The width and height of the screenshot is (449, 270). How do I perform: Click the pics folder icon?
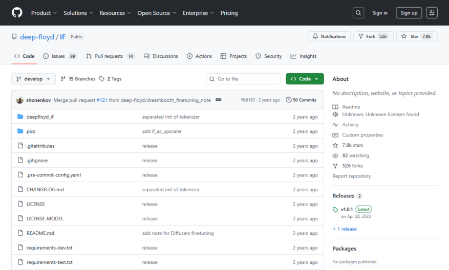tap(20, 131)
